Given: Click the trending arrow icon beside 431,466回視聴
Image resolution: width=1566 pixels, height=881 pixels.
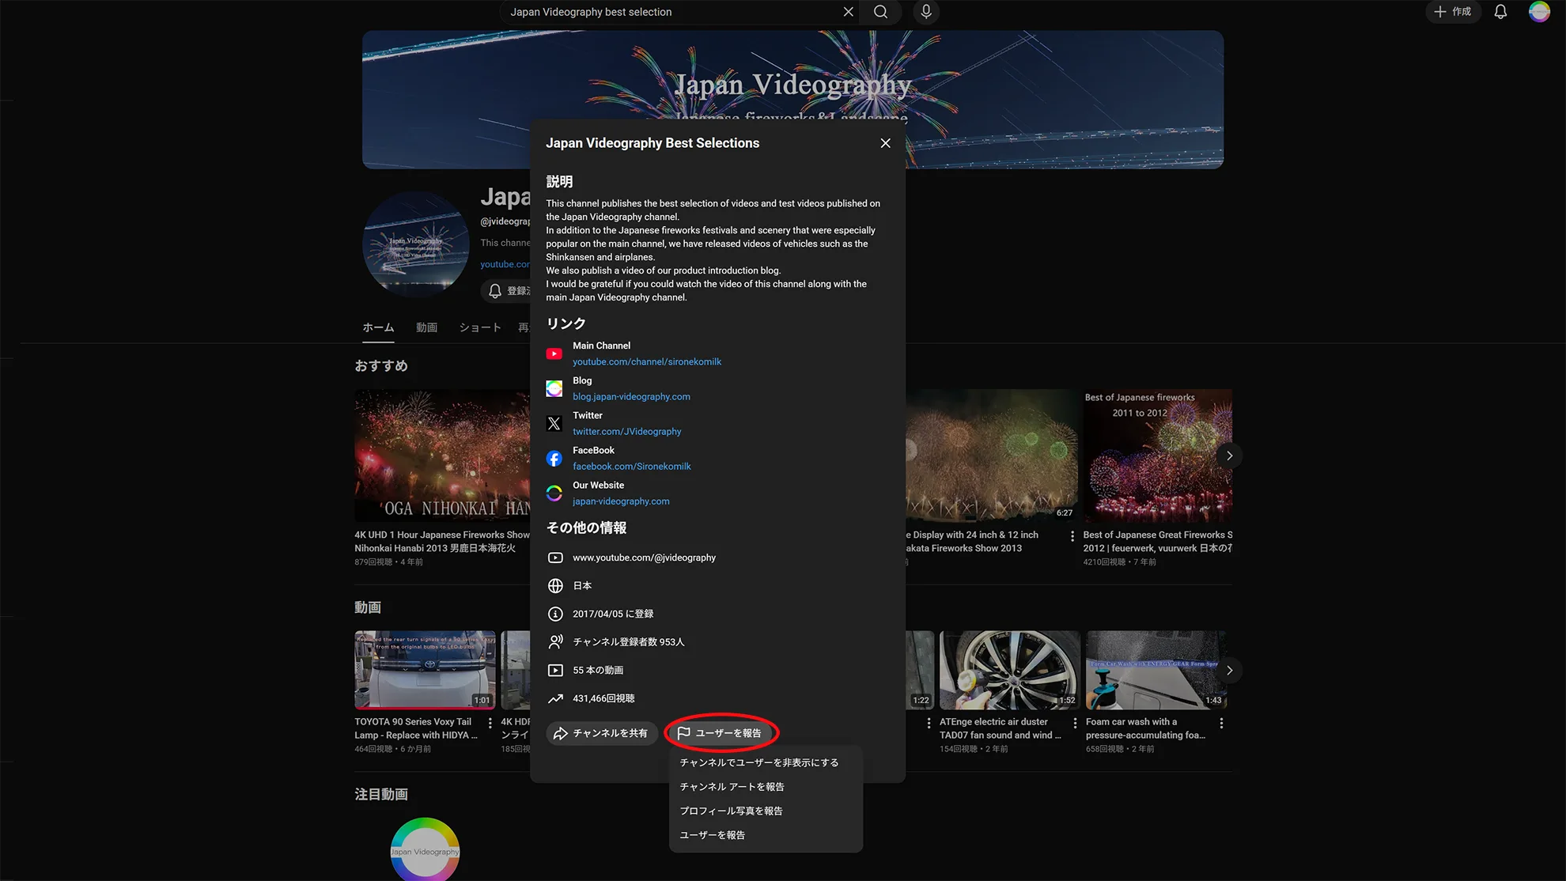Looking at the screenshot, I should click(x=555, y=698).
